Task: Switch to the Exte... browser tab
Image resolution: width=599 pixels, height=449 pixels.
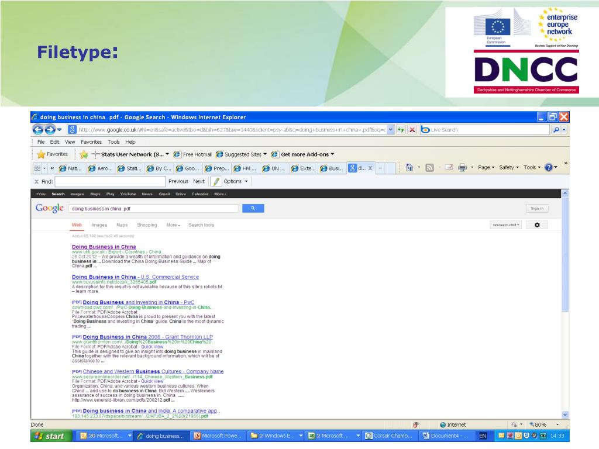Action: click(x=304, y=168)
